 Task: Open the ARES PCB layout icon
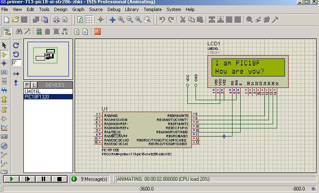[98, 31]
